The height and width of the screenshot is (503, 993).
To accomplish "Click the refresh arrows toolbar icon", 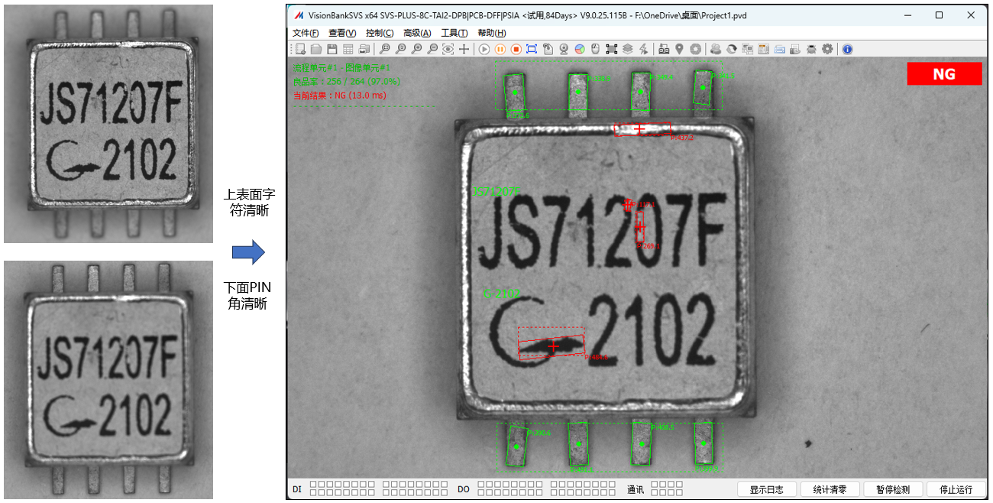I will pos(732,49).
